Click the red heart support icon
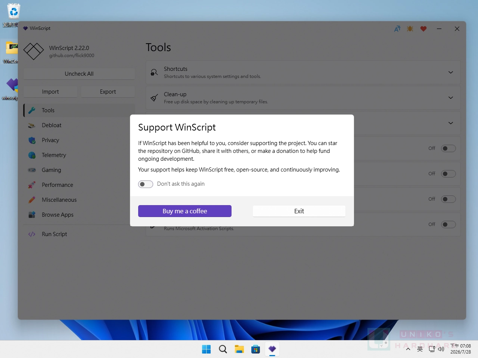The width and height of the screenshot is (478, 358). point(423,29)
